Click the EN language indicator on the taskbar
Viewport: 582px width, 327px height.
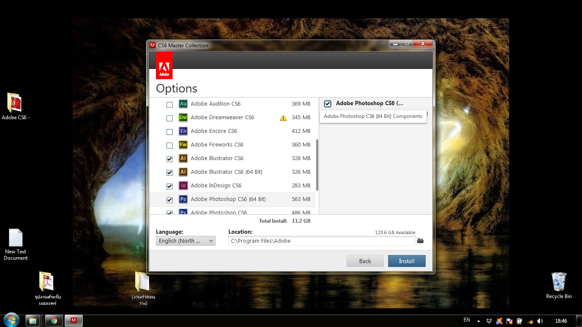(467, 320)
